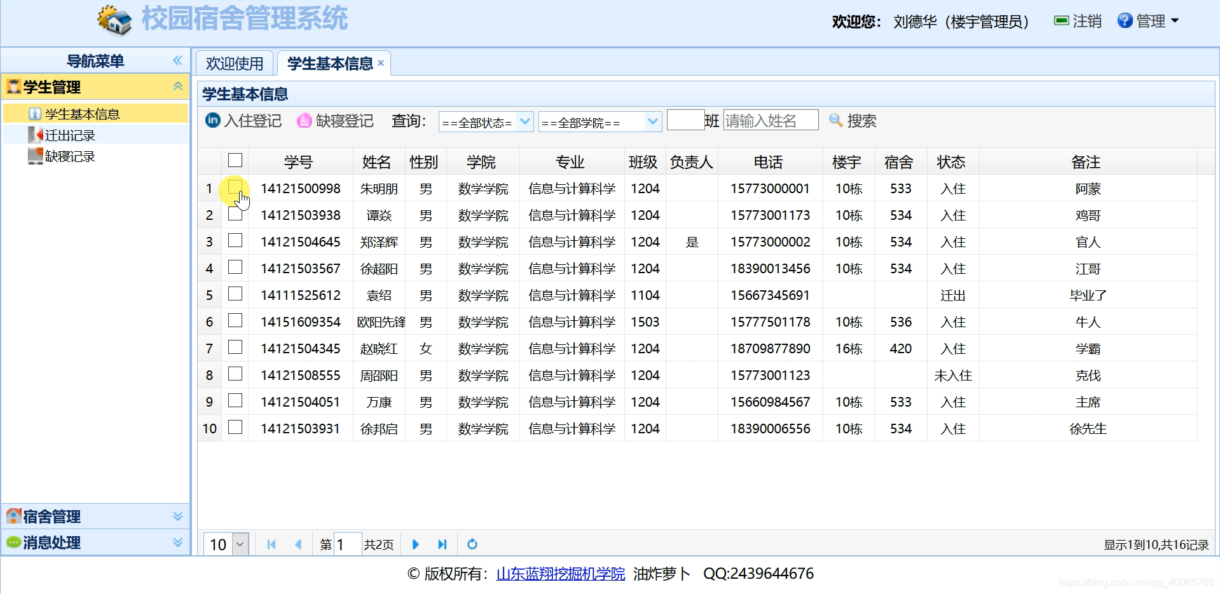Check the row for 朱明朋
Screen dimensions: 1220x594
coord(235,187)
